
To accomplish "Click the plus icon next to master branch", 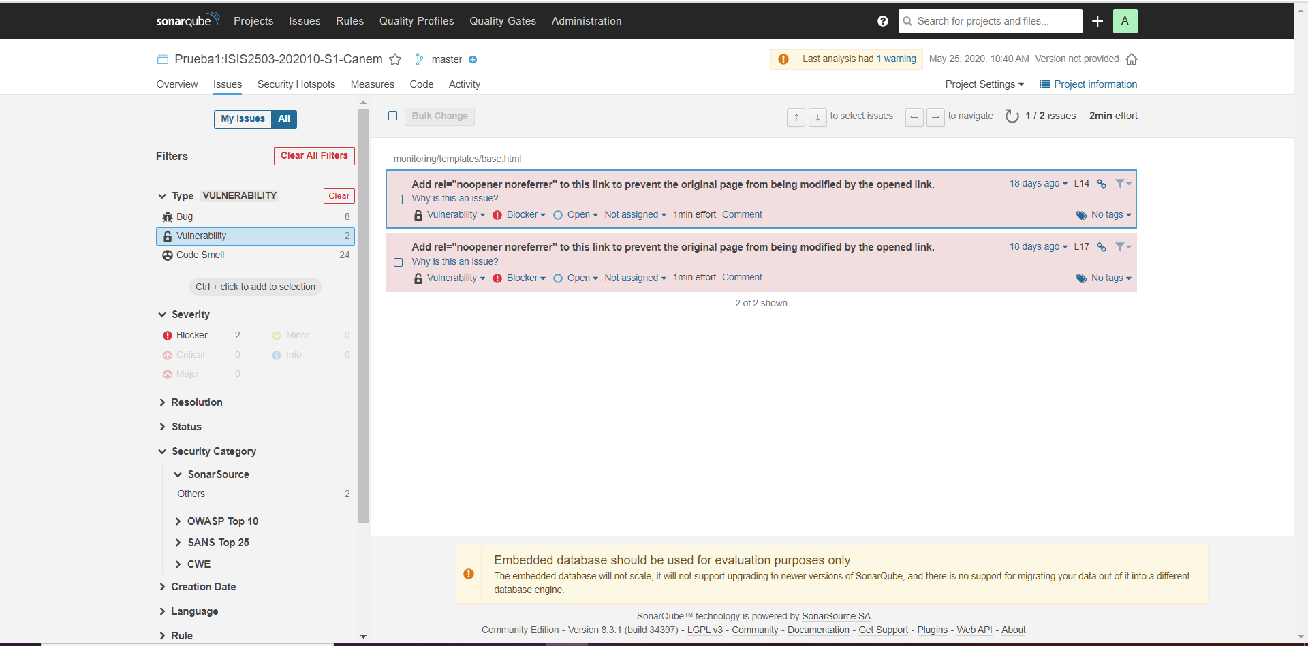I will point(473,60).
